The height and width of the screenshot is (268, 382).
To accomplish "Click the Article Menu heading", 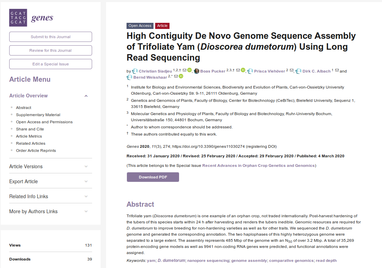I will click(x=30, y=80).
